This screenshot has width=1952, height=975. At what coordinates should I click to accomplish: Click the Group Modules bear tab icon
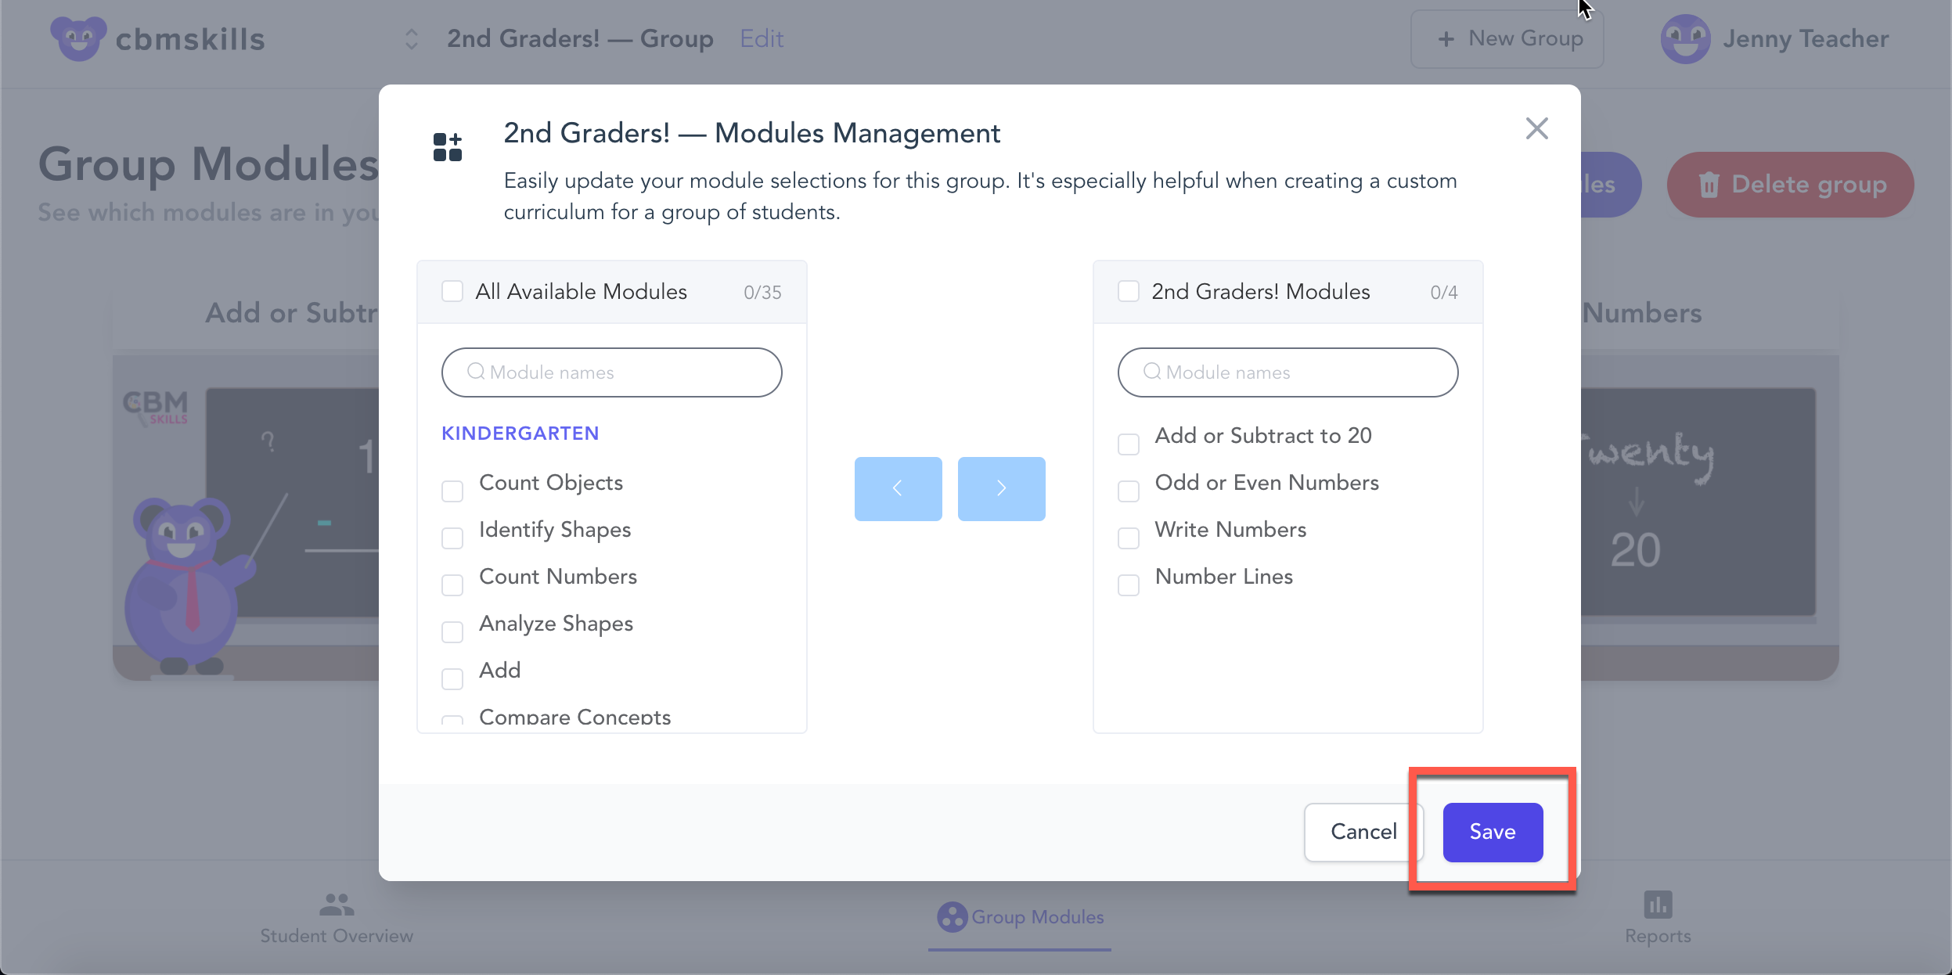952,916
